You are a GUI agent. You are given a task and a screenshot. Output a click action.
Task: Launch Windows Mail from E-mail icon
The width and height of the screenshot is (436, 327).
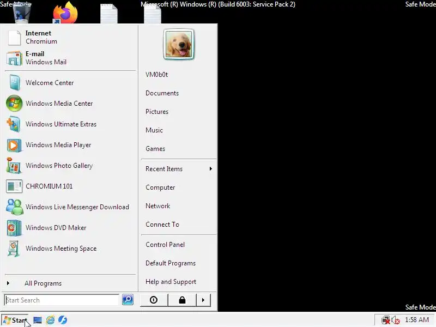[x=14, y=58]
